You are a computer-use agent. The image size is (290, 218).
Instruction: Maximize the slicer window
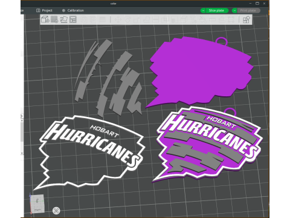257,4
